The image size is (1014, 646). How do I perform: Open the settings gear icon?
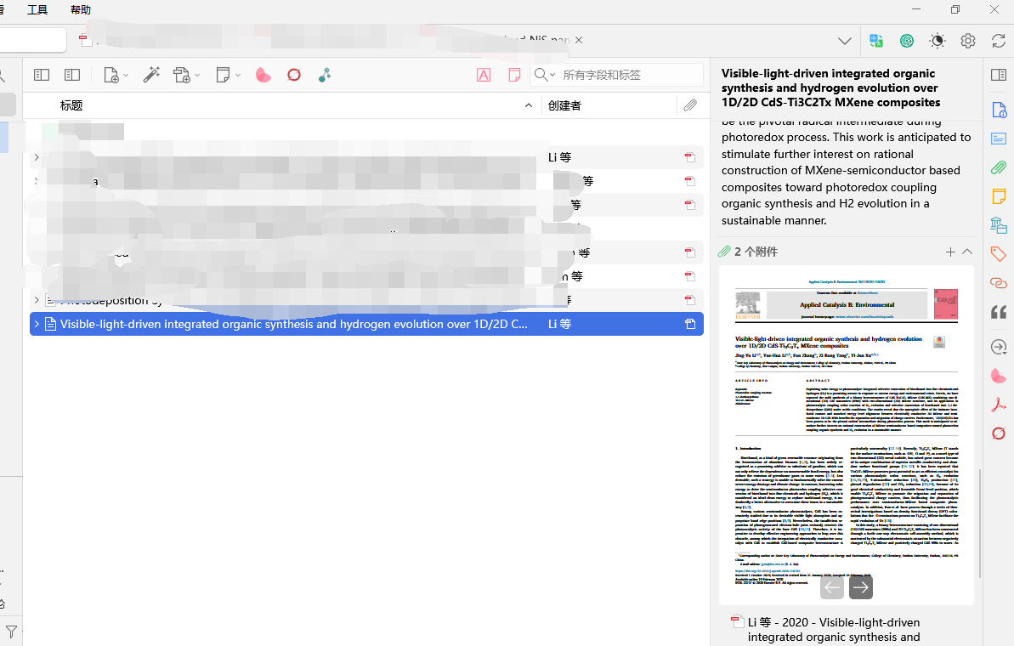click(x=968, y=41)
